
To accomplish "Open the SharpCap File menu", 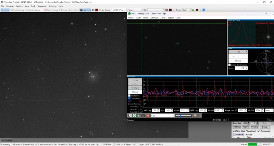I will point(2,6).
